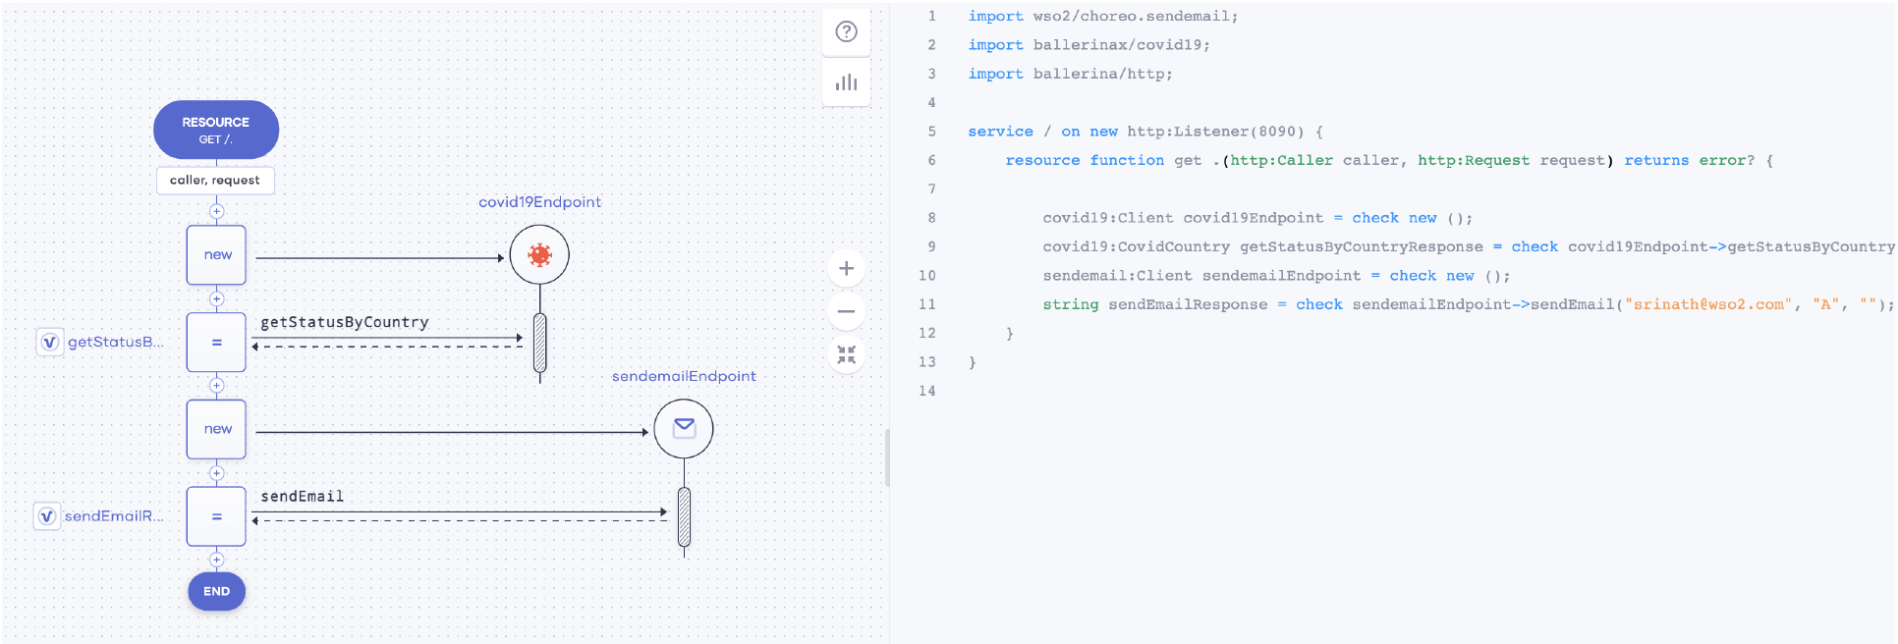The height and width of the screenshot is (644, 1898).
Task: Click the sendemailEndpoint label
Action: [x=684, y=376]
